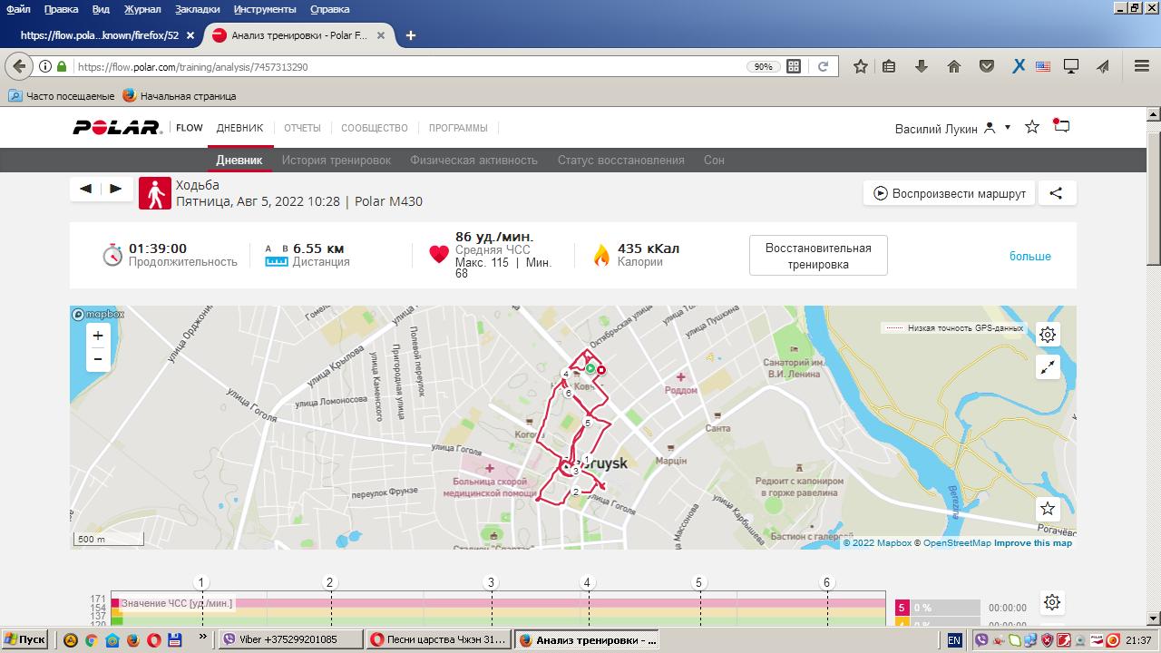Open the ОТЧЕТЫ menu item
Image resolution: width=1161 pixels, height=653 pixels.
[302, 128]
